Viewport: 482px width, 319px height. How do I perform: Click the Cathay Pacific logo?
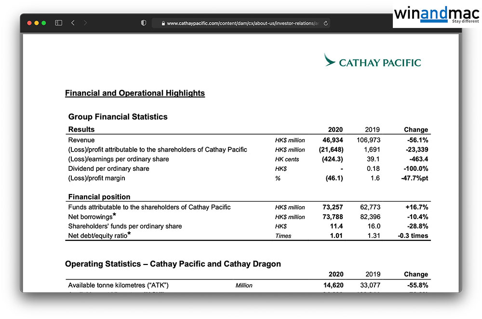[372, 61]
